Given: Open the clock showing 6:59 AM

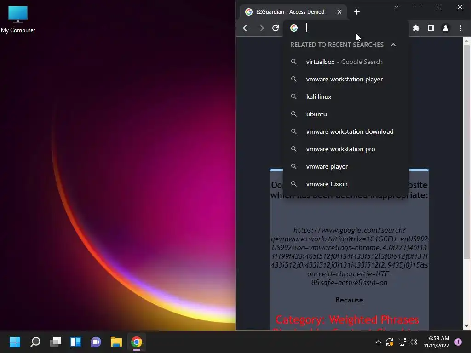Looking at the screenshot, I should coord(437,342).
